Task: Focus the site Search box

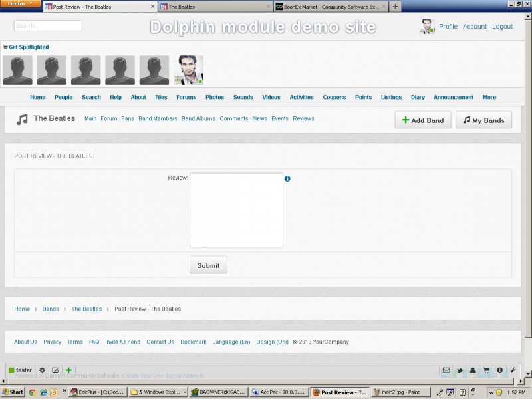Action: (x=48, y=26)
